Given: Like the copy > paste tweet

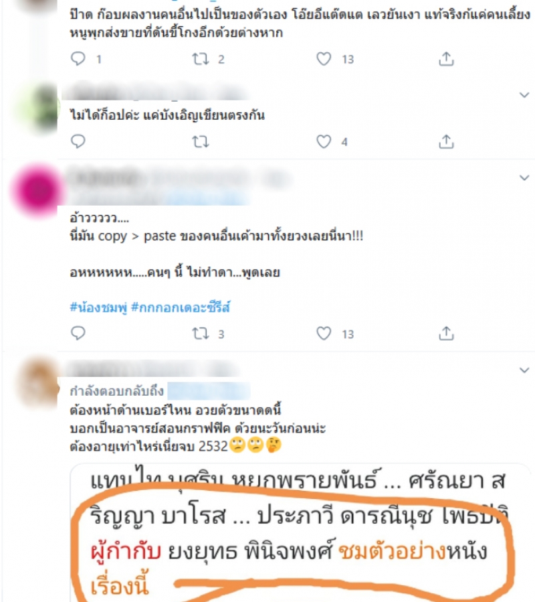Looking at the screenshot, I should tap(324, 333).
